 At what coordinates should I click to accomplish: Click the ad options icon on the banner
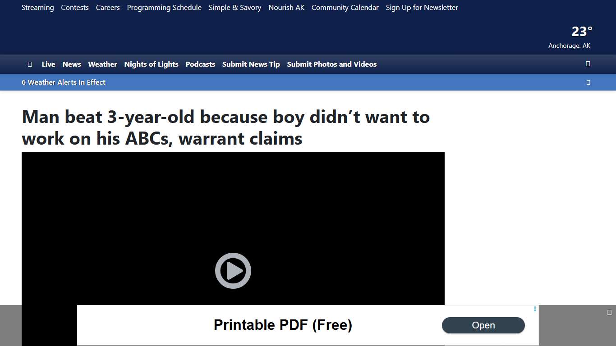tap(535, 309)
